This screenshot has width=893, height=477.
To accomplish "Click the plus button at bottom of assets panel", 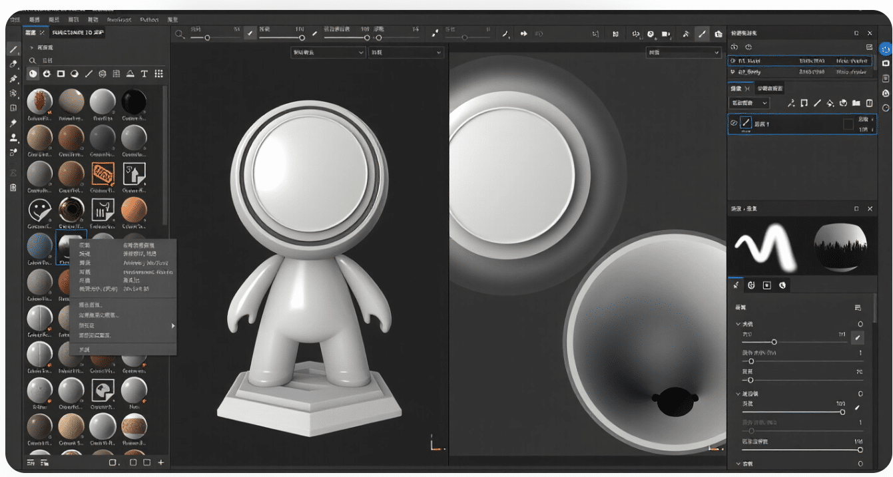I will point(161,462).
